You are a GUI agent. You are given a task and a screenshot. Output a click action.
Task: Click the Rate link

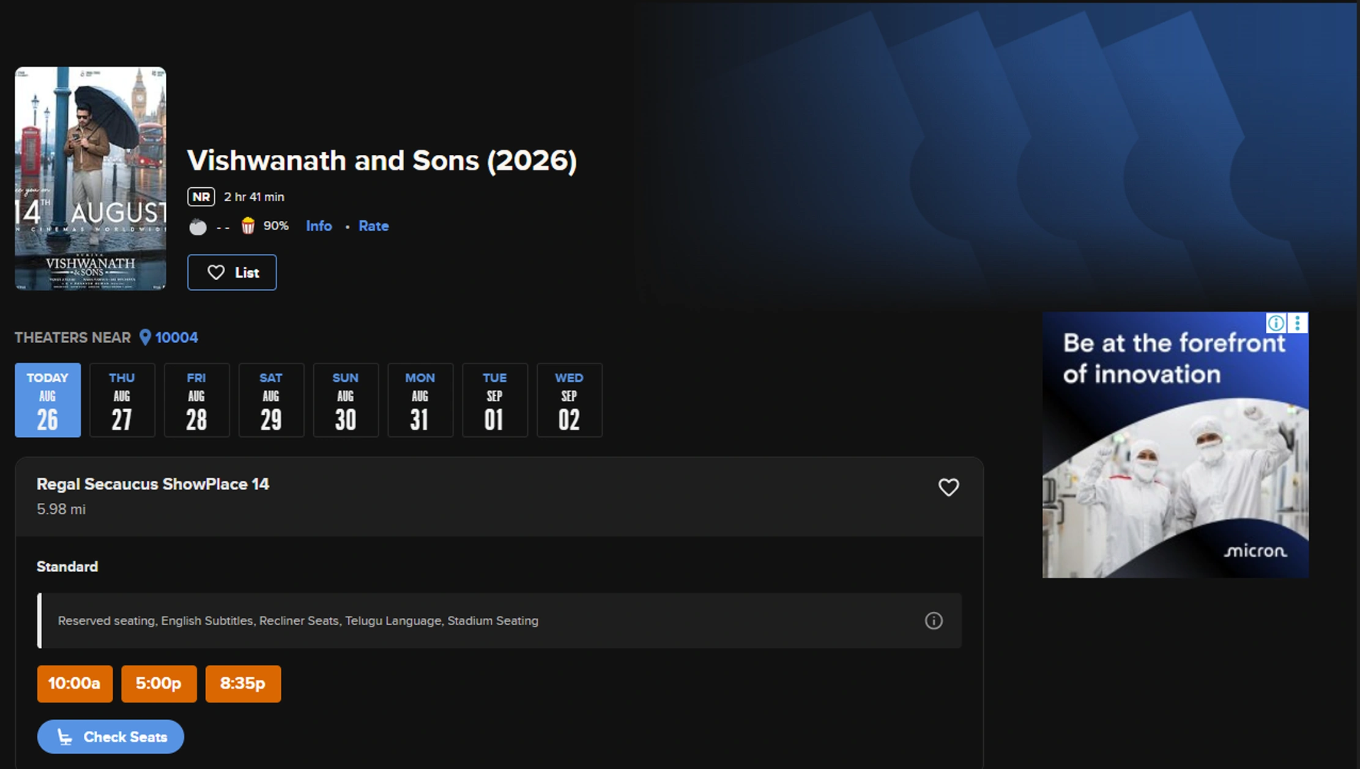(x=373, y=226)
